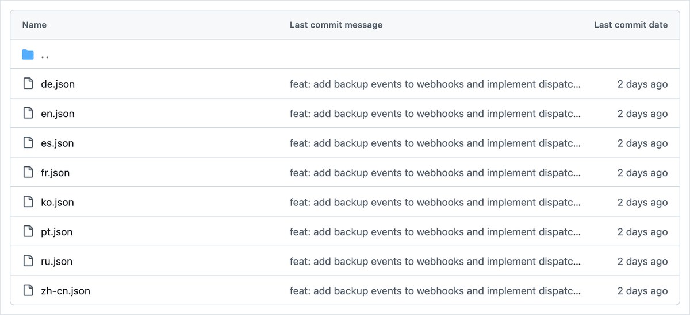690x315 pixels.
Task: Click the 'Last commit message' column header
Action: pos(336,25)
